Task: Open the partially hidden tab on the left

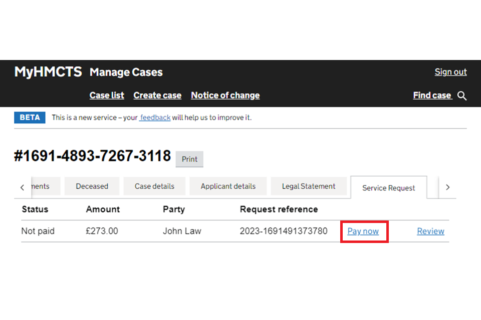Action: (46, 186)
